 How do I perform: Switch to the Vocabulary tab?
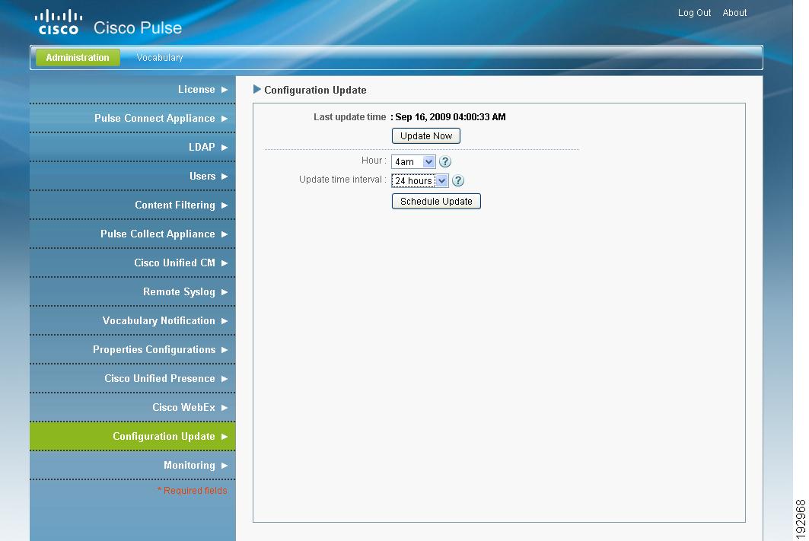159,57
